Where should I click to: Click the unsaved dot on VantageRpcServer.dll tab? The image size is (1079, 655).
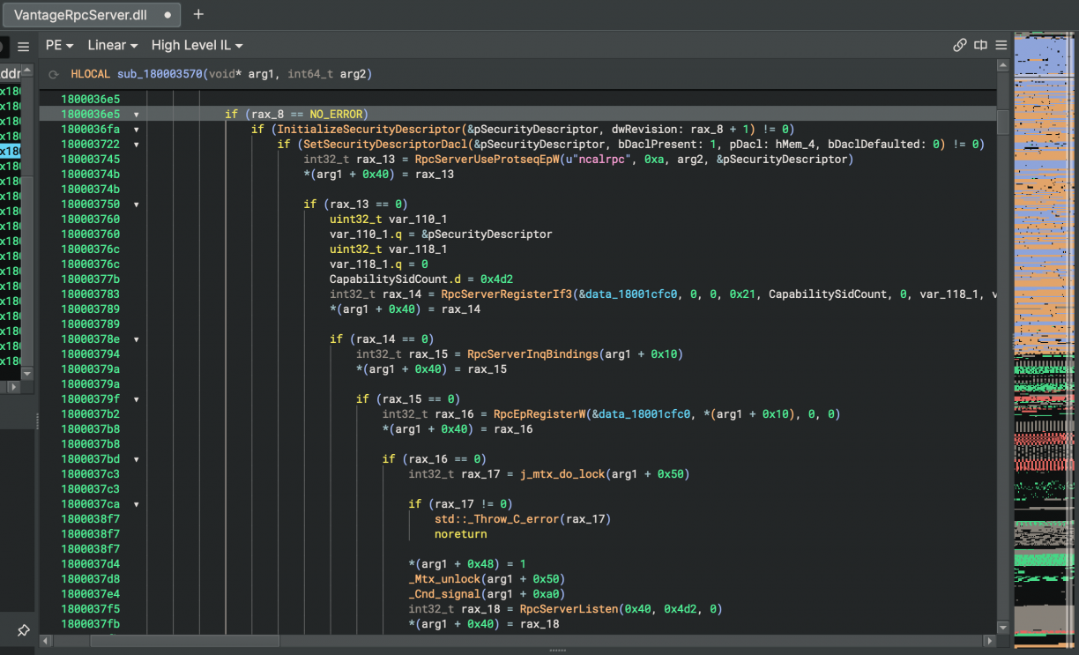coord(167,15)
